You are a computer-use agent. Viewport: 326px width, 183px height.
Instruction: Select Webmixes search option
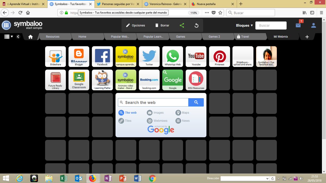click(x=157, y=121)
